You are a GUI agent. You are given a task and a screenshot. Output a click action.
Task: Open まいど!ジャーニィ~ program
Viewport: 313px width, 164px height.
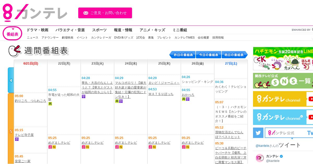164,83
